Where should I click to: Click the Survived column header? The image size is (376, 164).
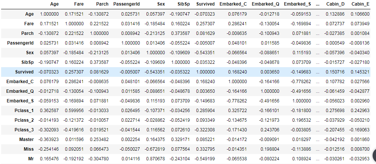(x=205, y=4)
